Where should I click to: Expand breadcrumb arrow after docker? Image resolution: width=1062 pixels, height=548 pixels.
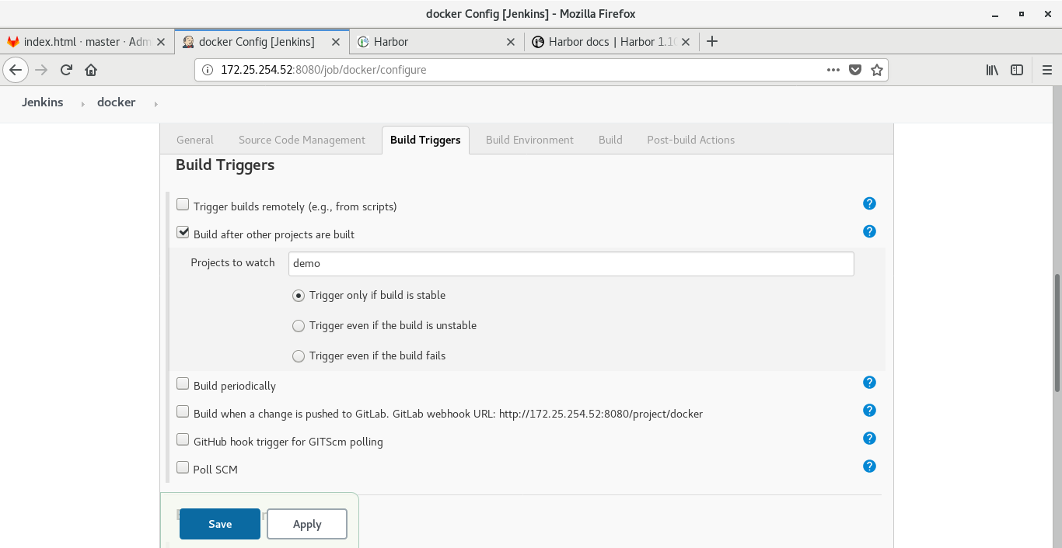[x=155, y=103]
